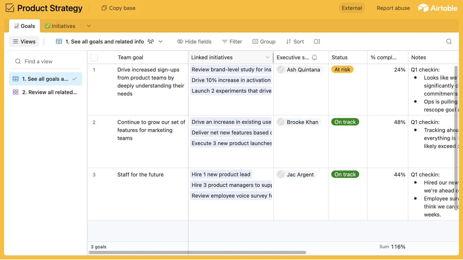Switch to the Goals tab
The width and height of the screenshot is (463, 260).
[x=25, y=26]
